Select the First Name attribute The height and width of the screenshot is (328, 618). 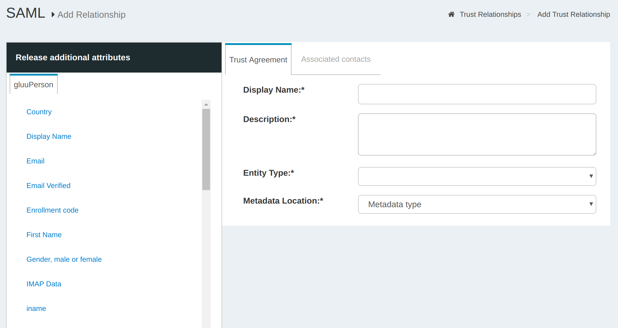pos(44,235)
